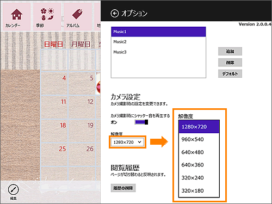Choose 640×360 resolution option
Viewport: 272px width, 204px height.
click(x=199, y=165)
